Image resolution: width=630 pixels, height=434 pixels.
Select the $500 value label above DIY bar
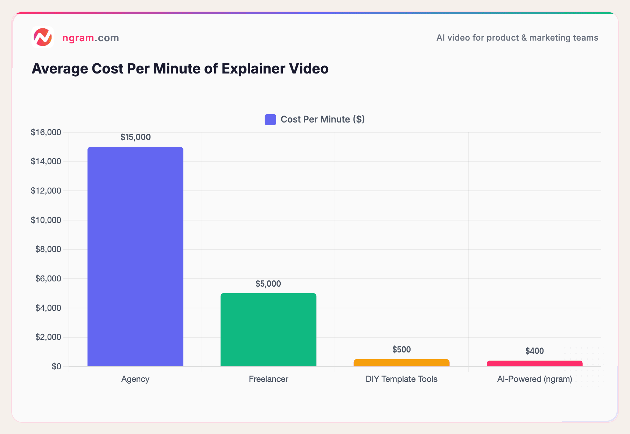coord(401,349)
